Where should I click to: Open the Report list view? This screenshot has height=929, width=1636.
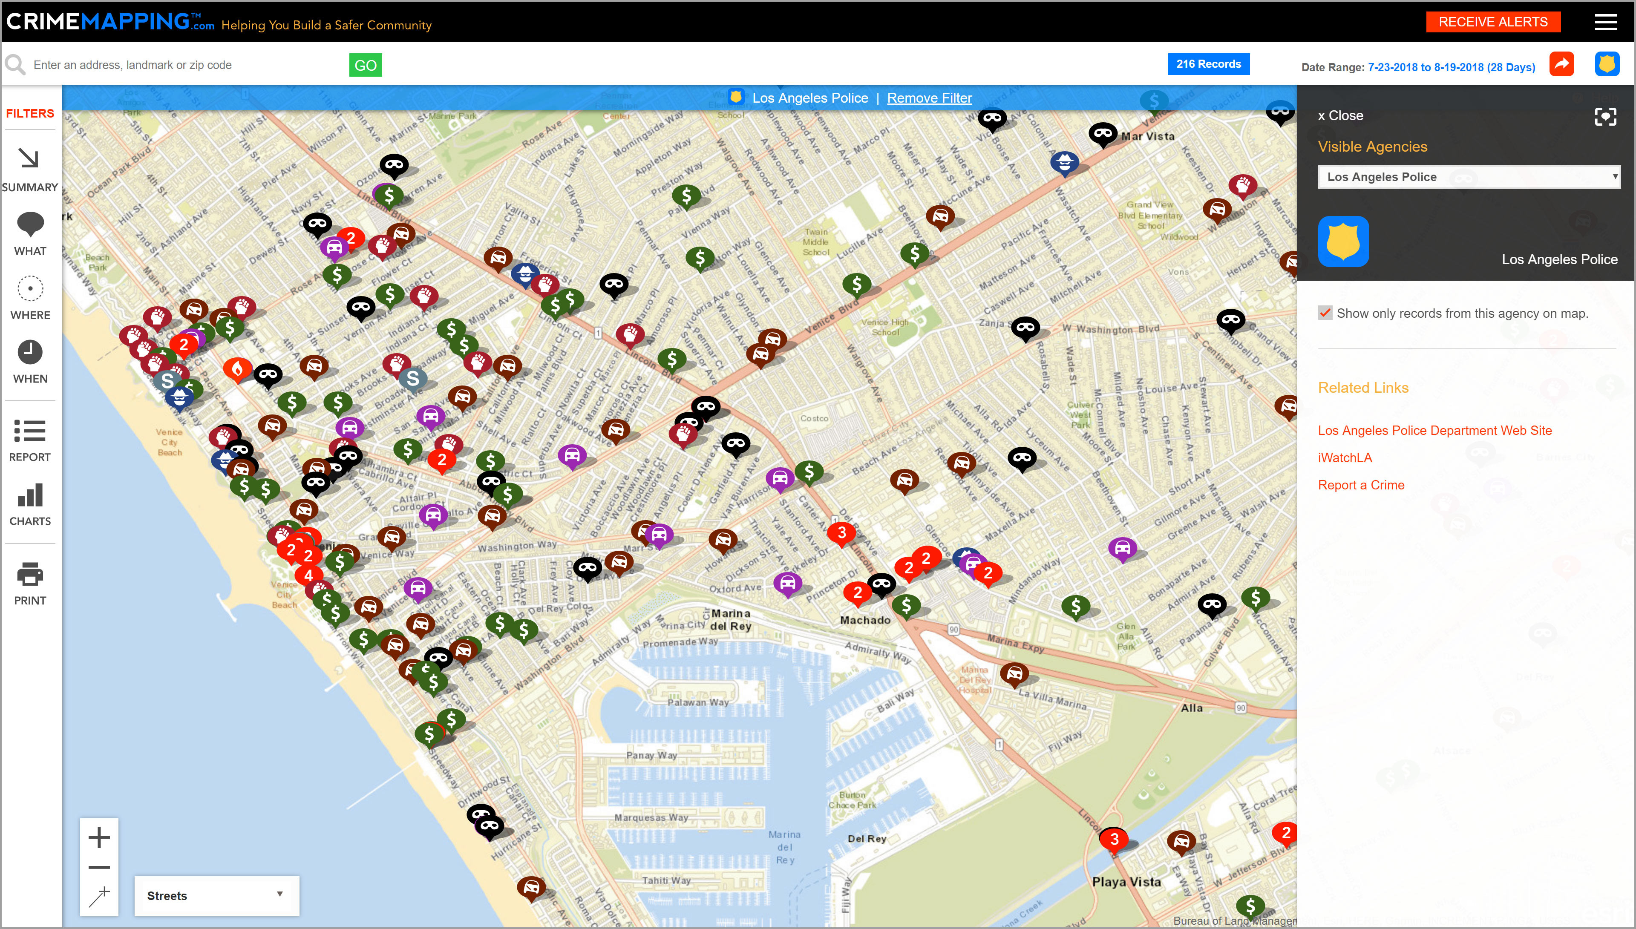30,440
